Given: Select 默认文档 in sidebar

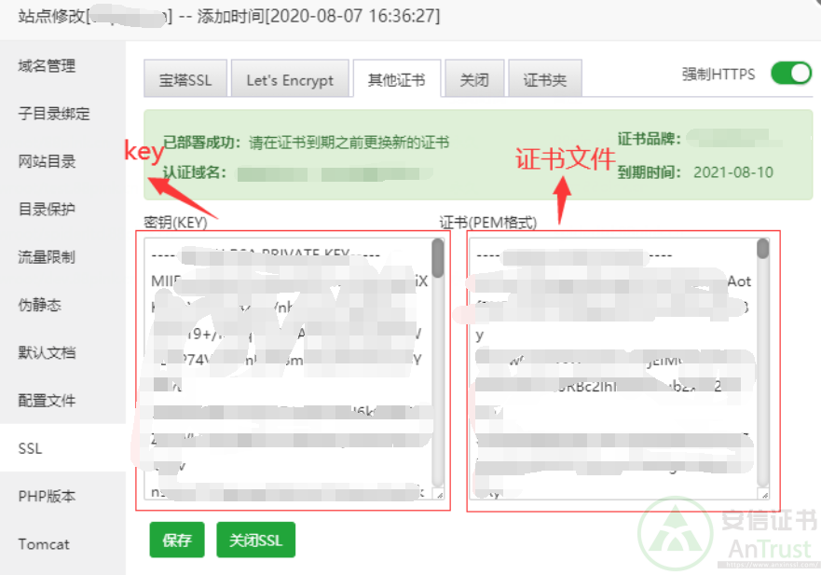Looking at the screenshot, I should (48, 352).
